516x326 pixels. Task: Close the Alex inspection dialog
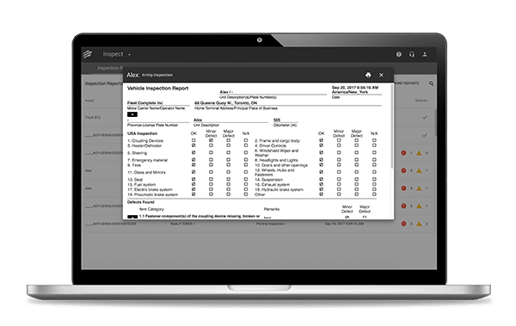click(x=381, y=75)
